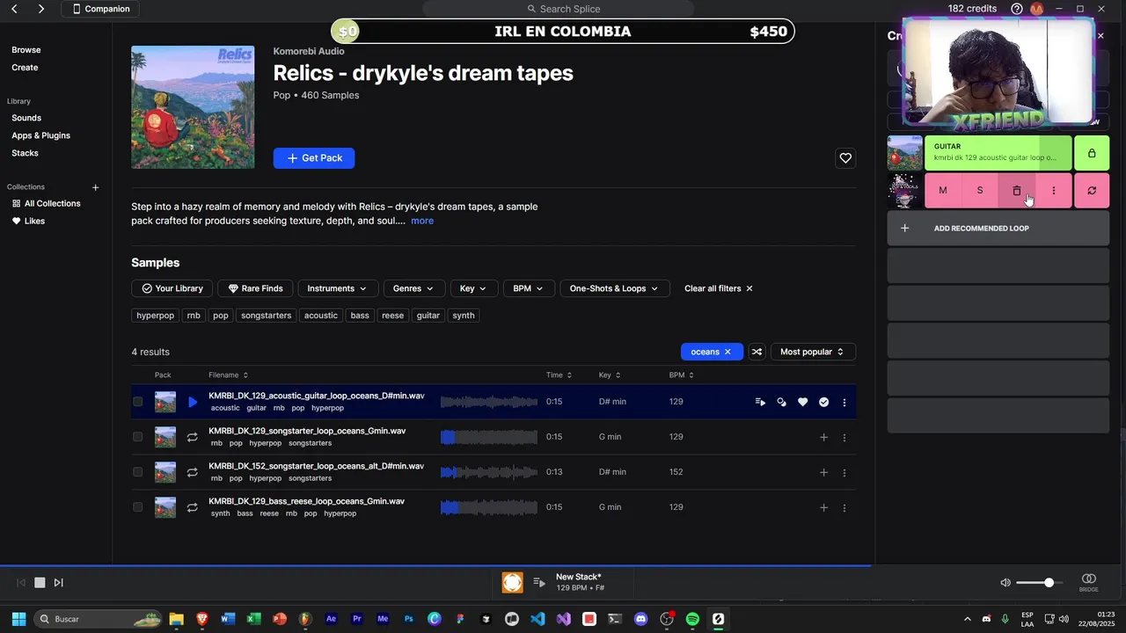Select checkbox for bass reese loop oceans
This screenshot has height=633, width=1126.
[137, 507]
